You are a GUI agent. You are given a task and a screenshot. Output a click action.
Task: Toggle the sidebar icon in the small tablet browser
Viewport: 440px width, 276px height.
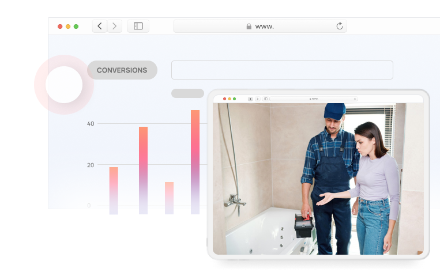[265, 99]
